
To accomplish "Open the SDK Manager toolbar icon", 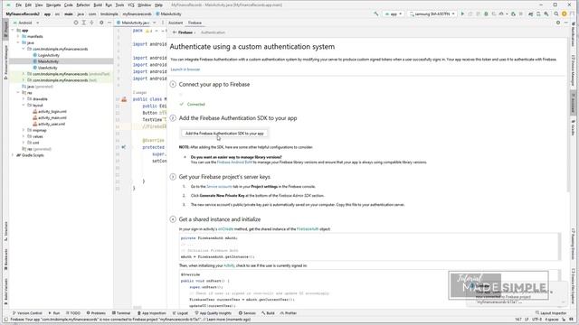I will (x=546, y=14).
